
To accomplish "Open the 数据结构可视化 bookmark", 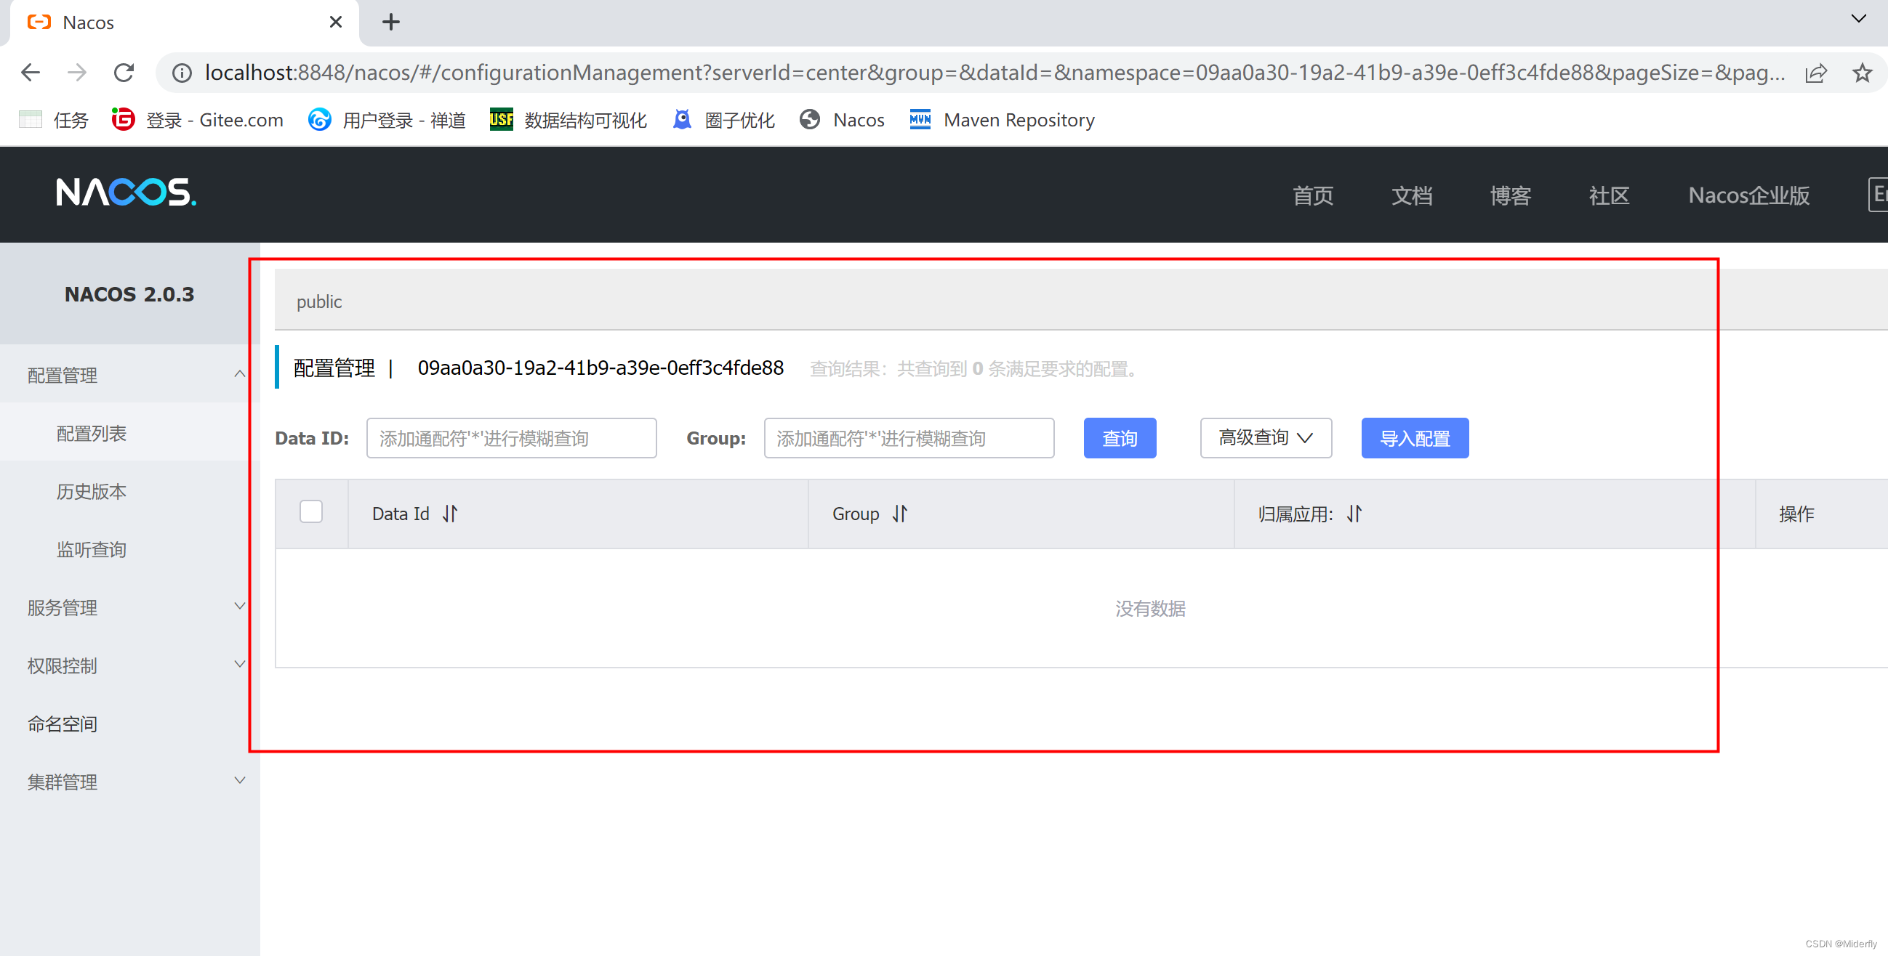I will point(568,119).
